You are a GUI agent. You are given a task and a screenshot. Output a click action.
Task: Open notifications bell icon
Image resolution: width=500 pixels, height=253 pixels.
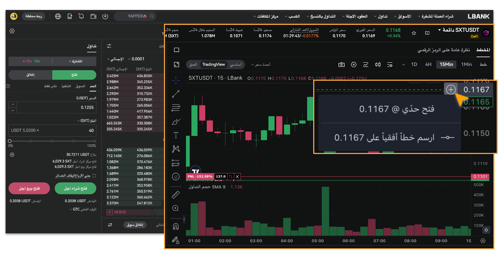click(x=81, y=16)
